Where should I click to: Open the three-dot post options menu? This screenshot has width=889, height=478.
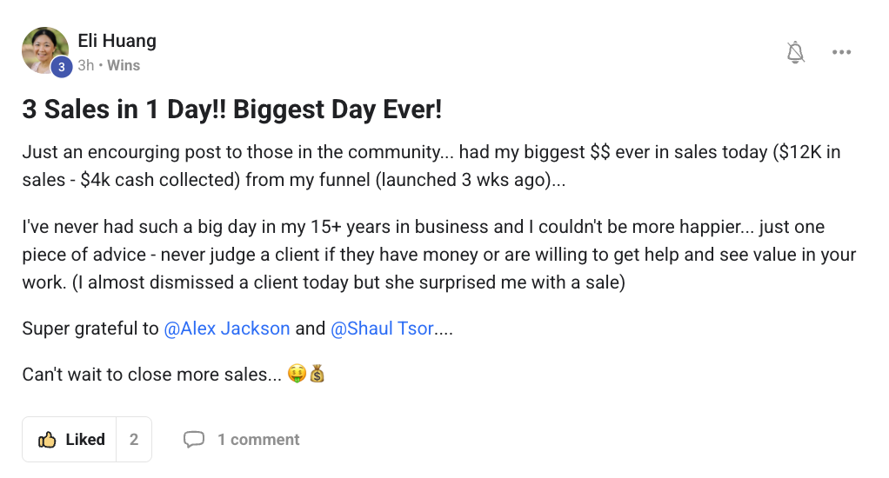(841, 52)
